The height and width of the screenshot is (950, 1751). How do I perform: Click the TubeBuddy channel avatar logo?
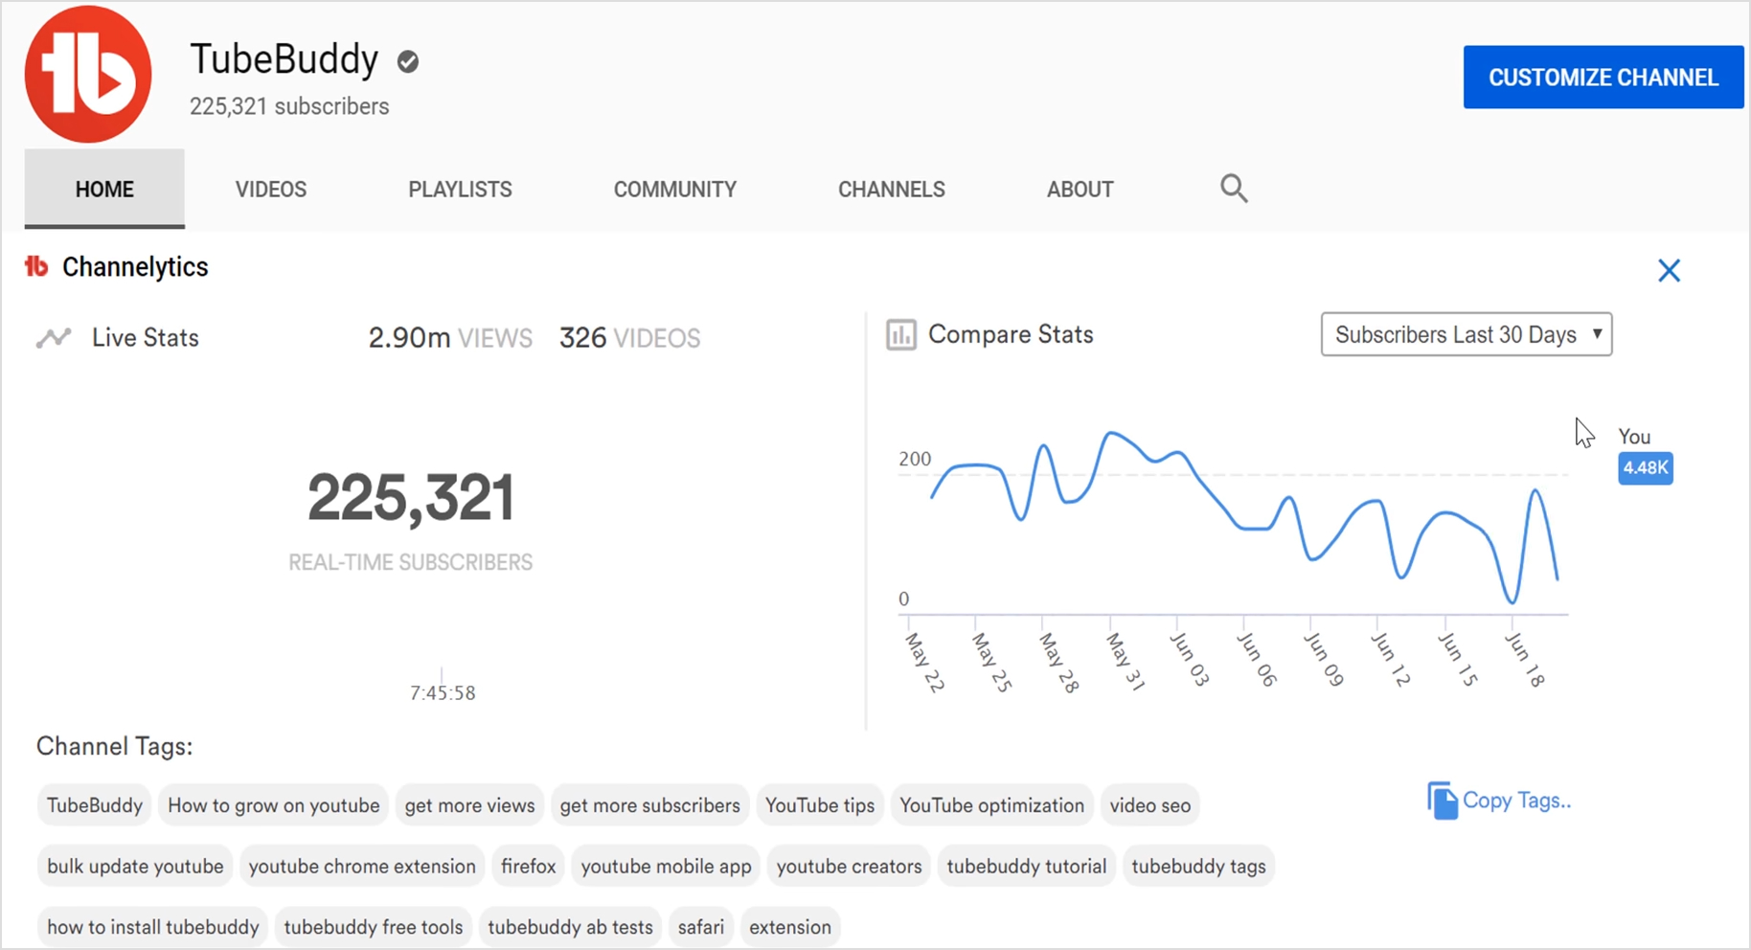(88, 74)
